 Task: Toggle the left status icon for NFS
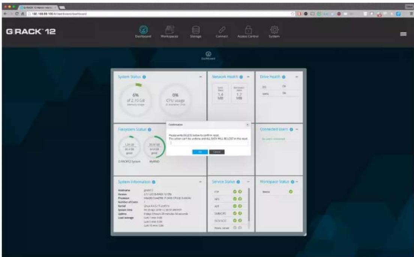tap(234, 199)
